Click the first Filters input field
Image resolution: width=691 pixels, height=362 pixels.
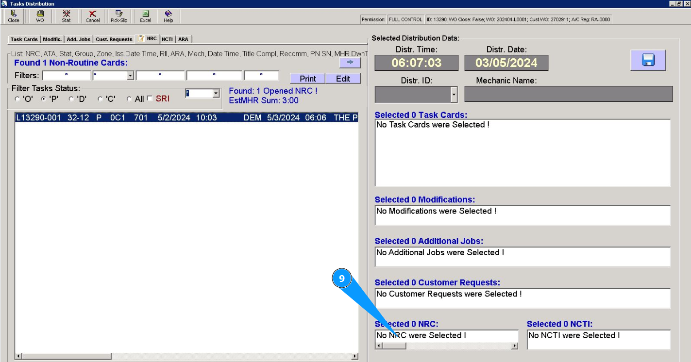pos(67,76)
